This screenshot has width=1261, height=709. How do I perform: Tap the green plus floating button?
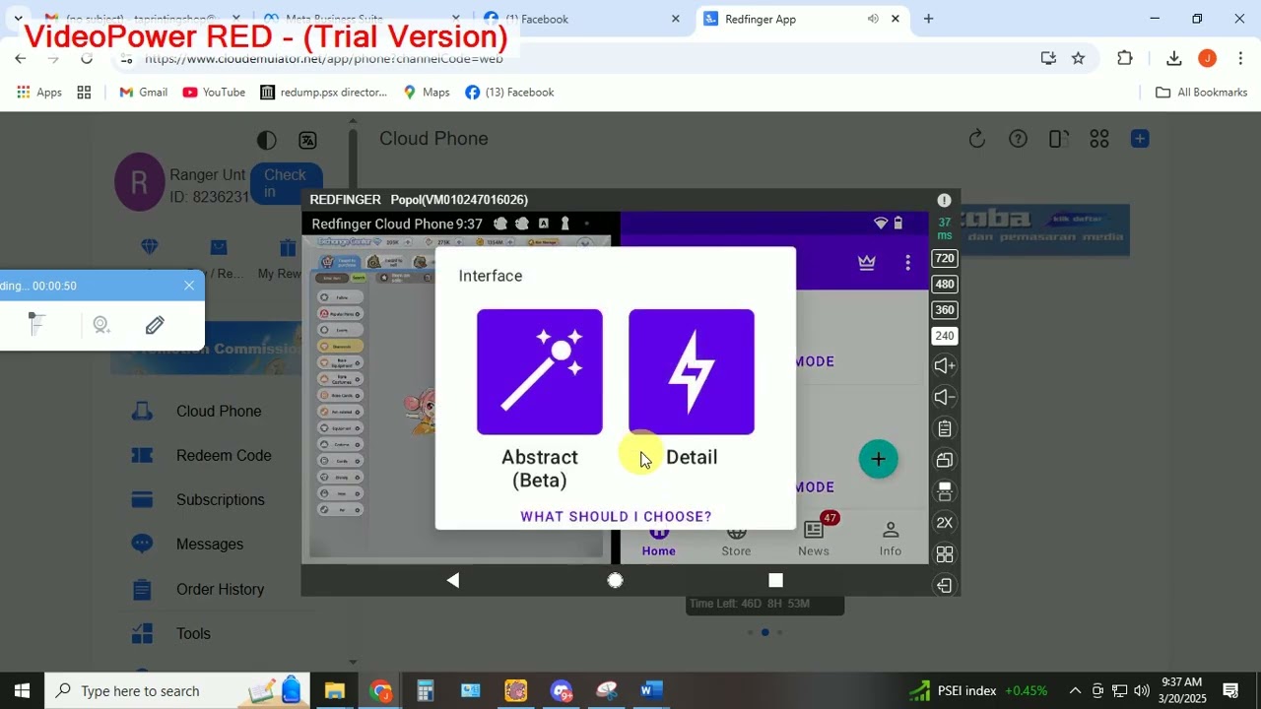coord(878,459)
